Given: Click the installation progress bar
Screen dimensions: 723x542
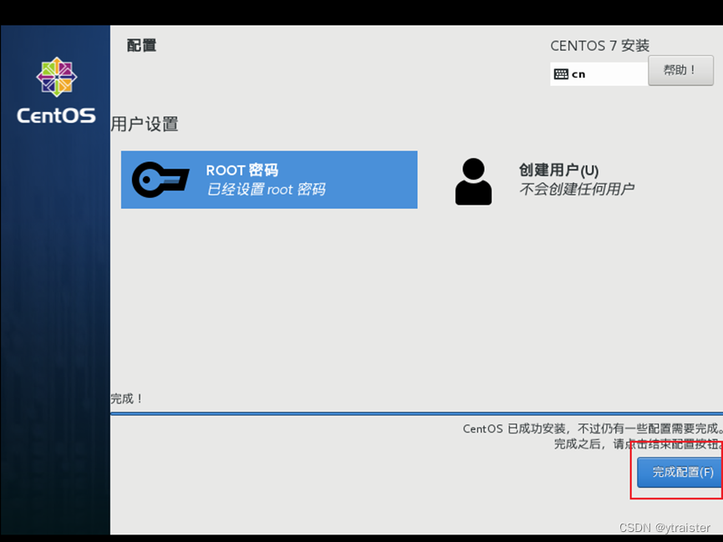Looking at the screenshot, I should (x=416, y=414).
